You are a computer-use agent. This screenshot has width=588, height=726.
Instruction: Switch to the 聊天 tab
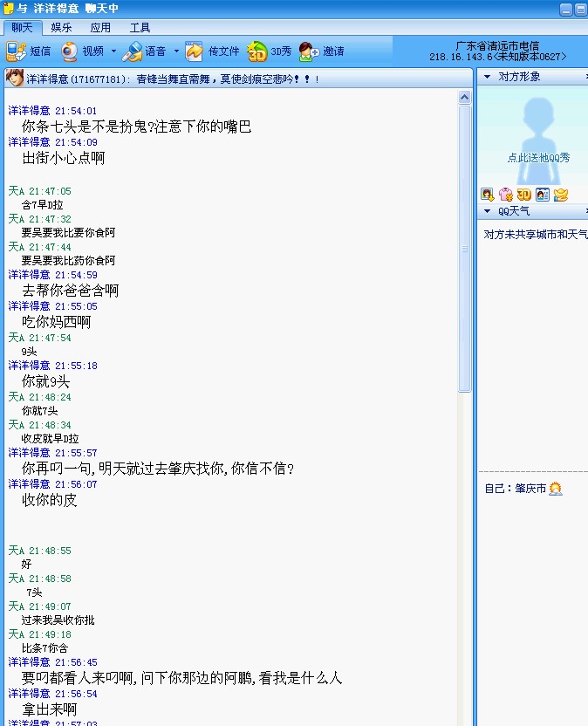tap(22, 28)
